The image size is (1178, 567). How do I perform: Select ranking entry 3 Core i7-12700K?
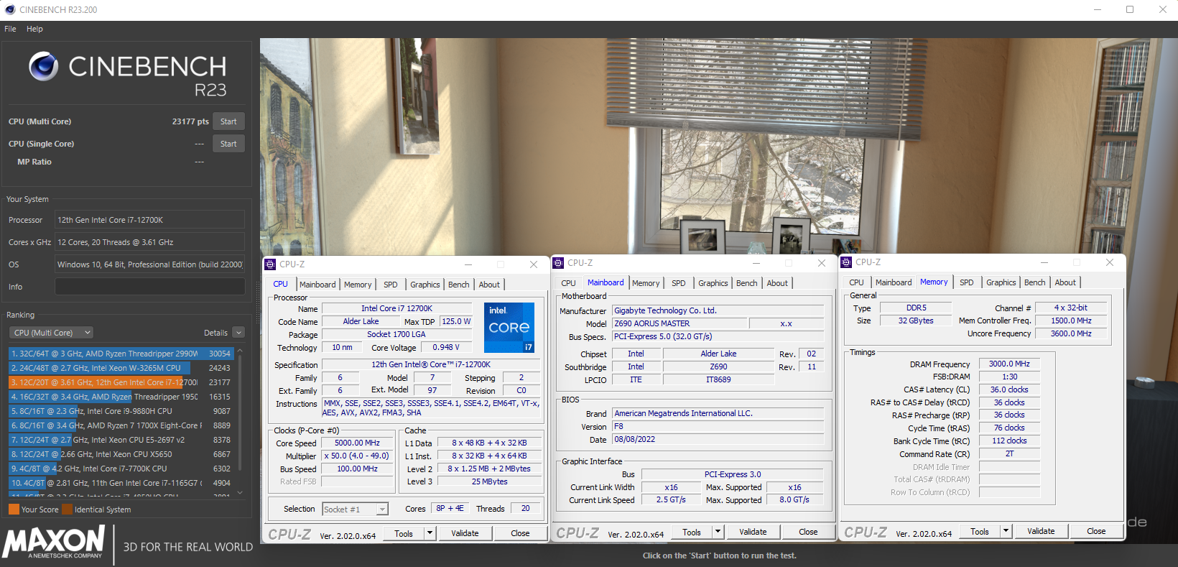click(x=121, y=382)
